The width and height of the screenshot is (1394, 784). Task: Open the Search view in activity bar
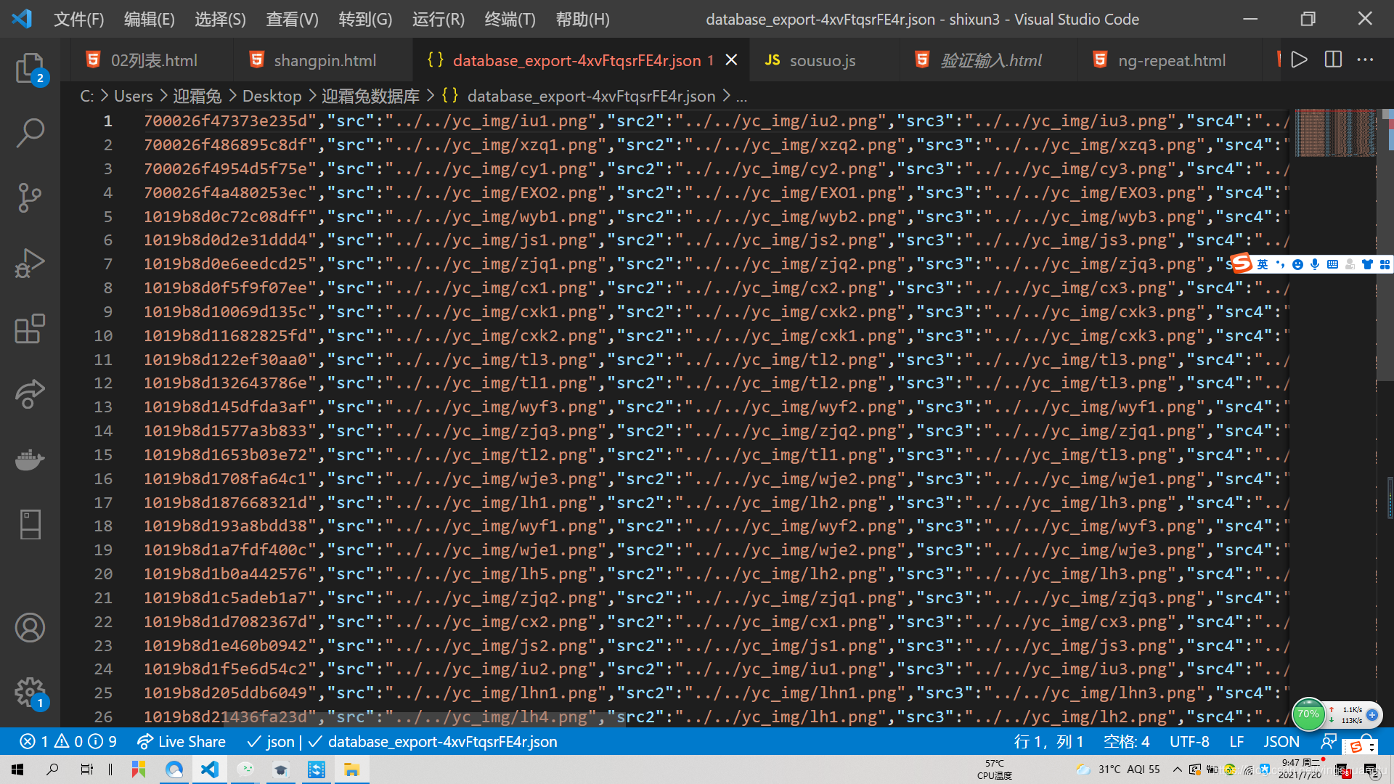pos(30,132)
